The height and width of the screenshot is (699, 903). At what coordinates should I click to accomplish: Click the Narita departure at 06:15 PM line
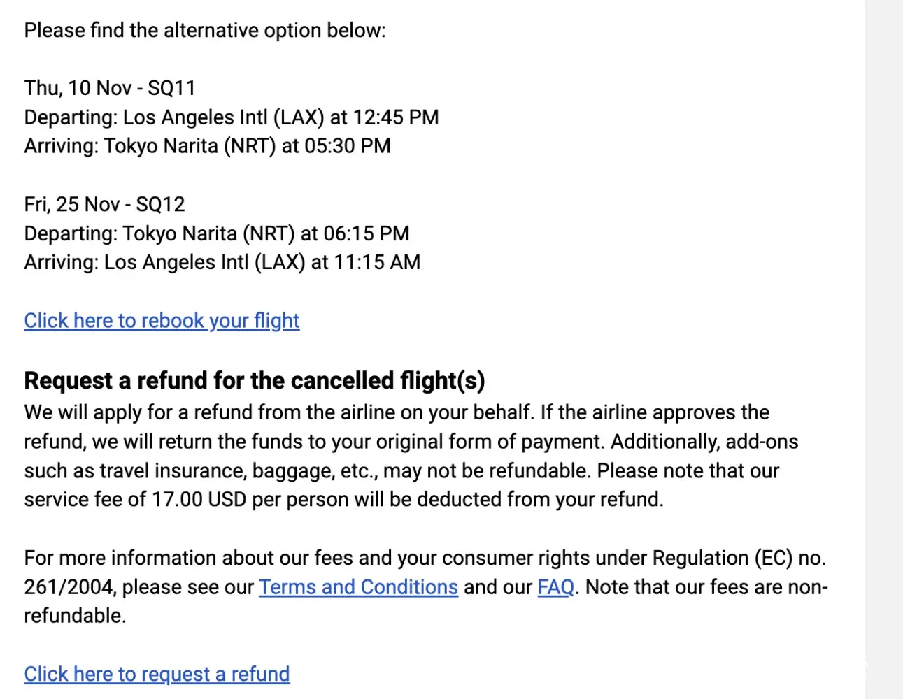216,233
